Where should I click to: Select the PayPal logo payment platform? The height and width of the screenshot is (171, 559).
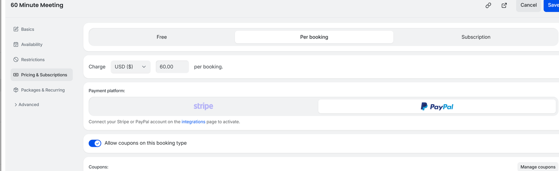tap(437, 106)
